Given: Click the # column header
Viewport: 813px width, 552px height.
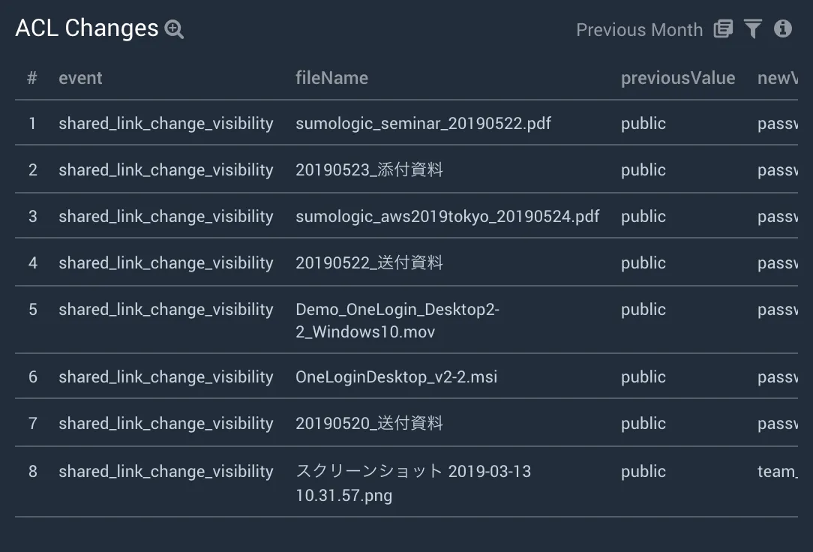Looking at the screenshot, I should pyautogui.click(x=32, y=78).
